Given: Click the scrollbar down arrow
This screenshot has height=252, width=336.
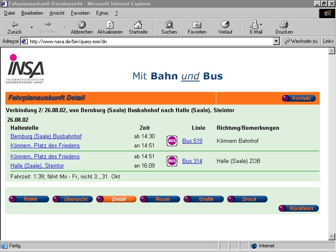Looking at the screenshot, I should [331, 237].
